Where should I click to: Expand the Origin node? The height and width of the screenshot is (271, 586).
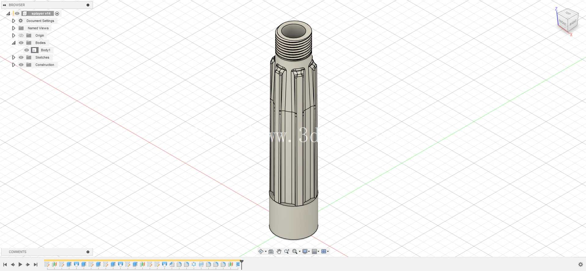pos(13,35)
